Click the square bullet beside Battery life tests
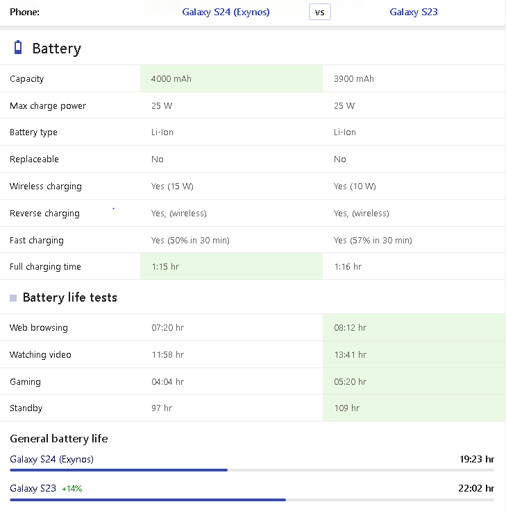506x511 pixels. [x=13, y=298]
